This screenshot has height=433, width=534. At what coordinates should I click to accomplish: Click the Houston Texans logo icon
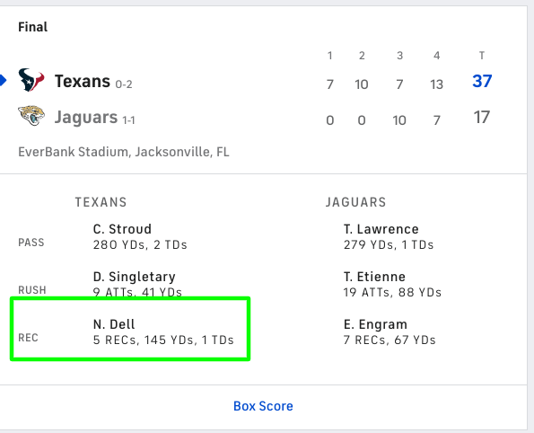point(31,80)
